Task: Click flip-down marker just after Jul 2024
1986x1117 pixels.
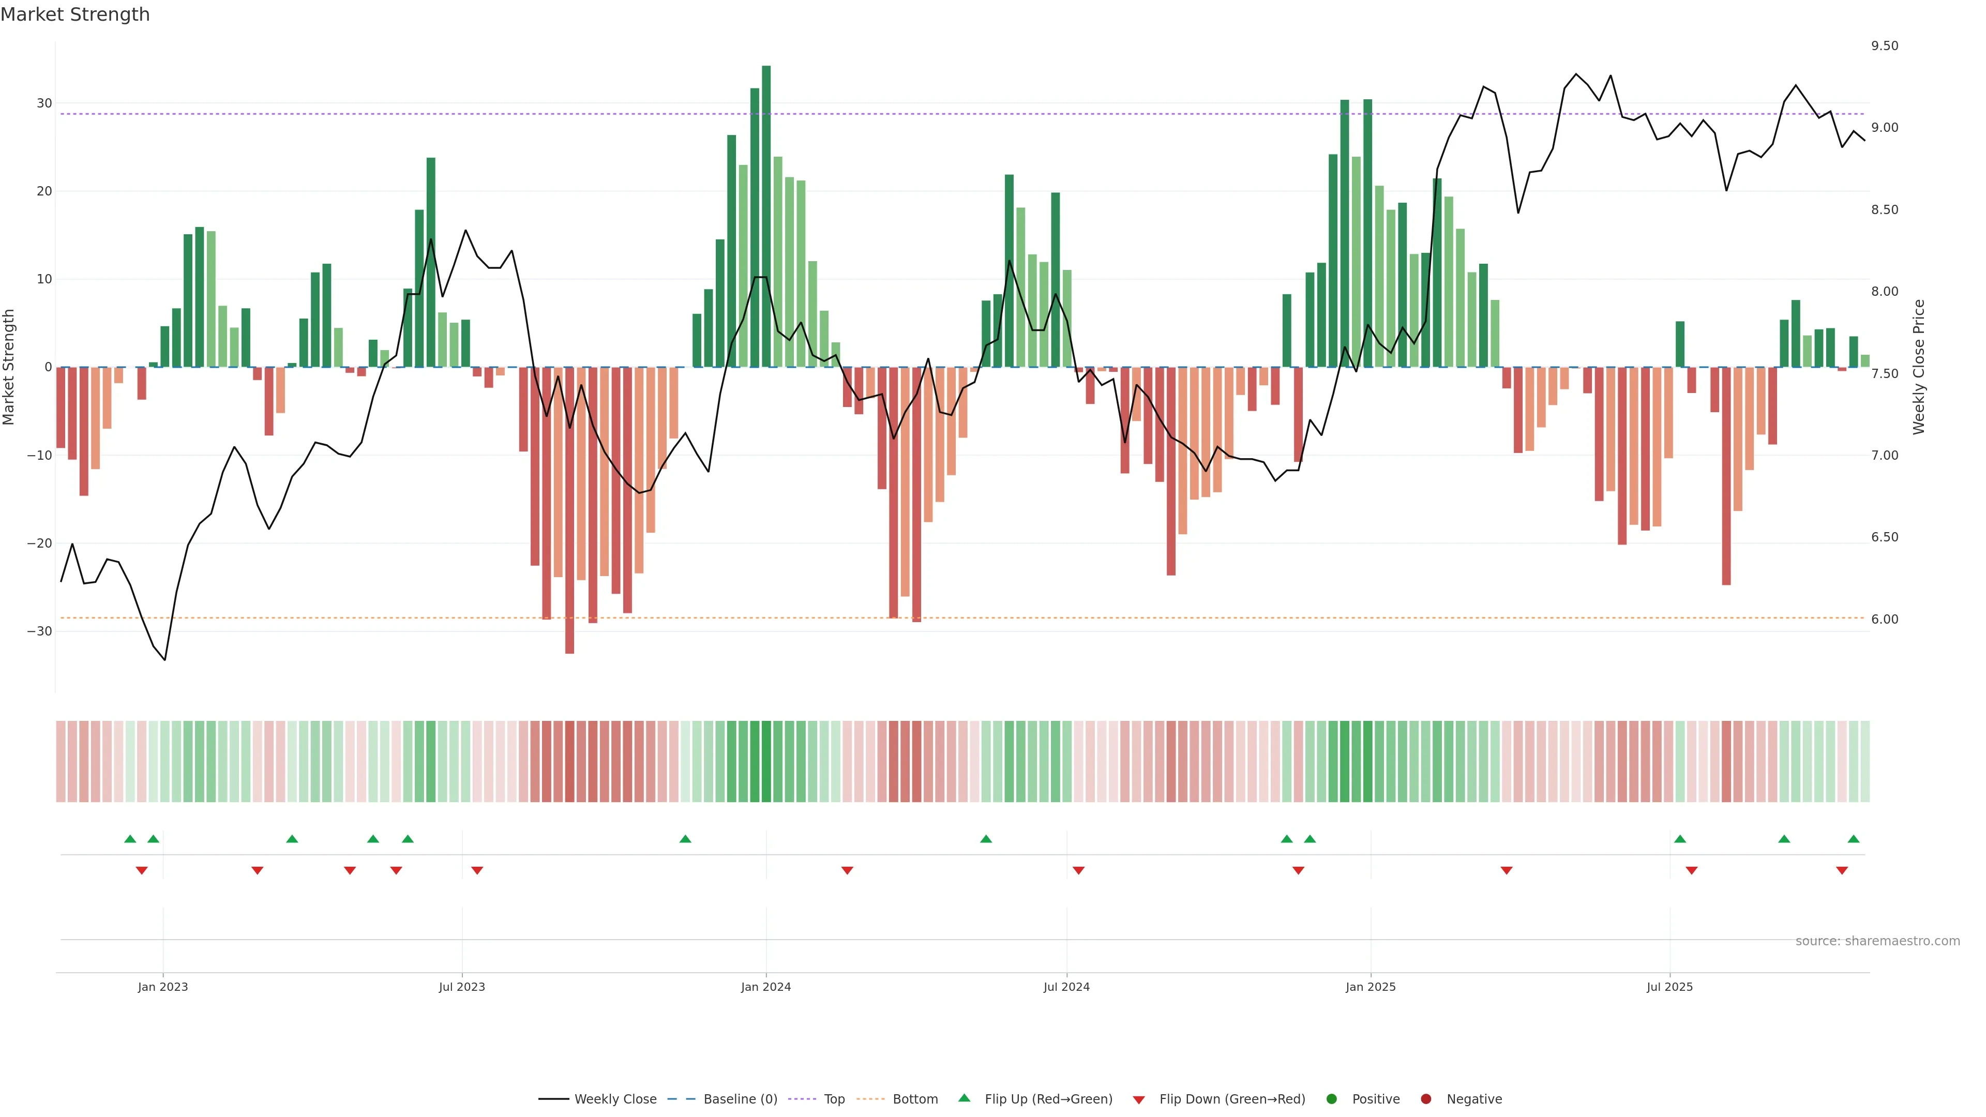Action: 1078,870
